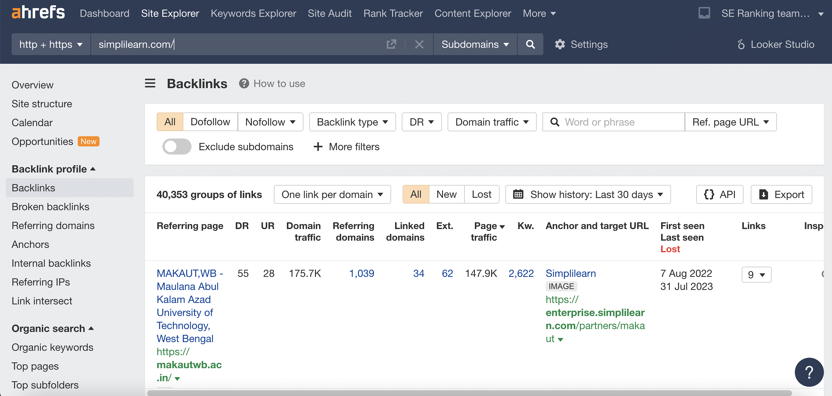This screenshot has width=832, height=396.
Task: Open Calendar in sidebar
Action: click(x=32, y=123)
